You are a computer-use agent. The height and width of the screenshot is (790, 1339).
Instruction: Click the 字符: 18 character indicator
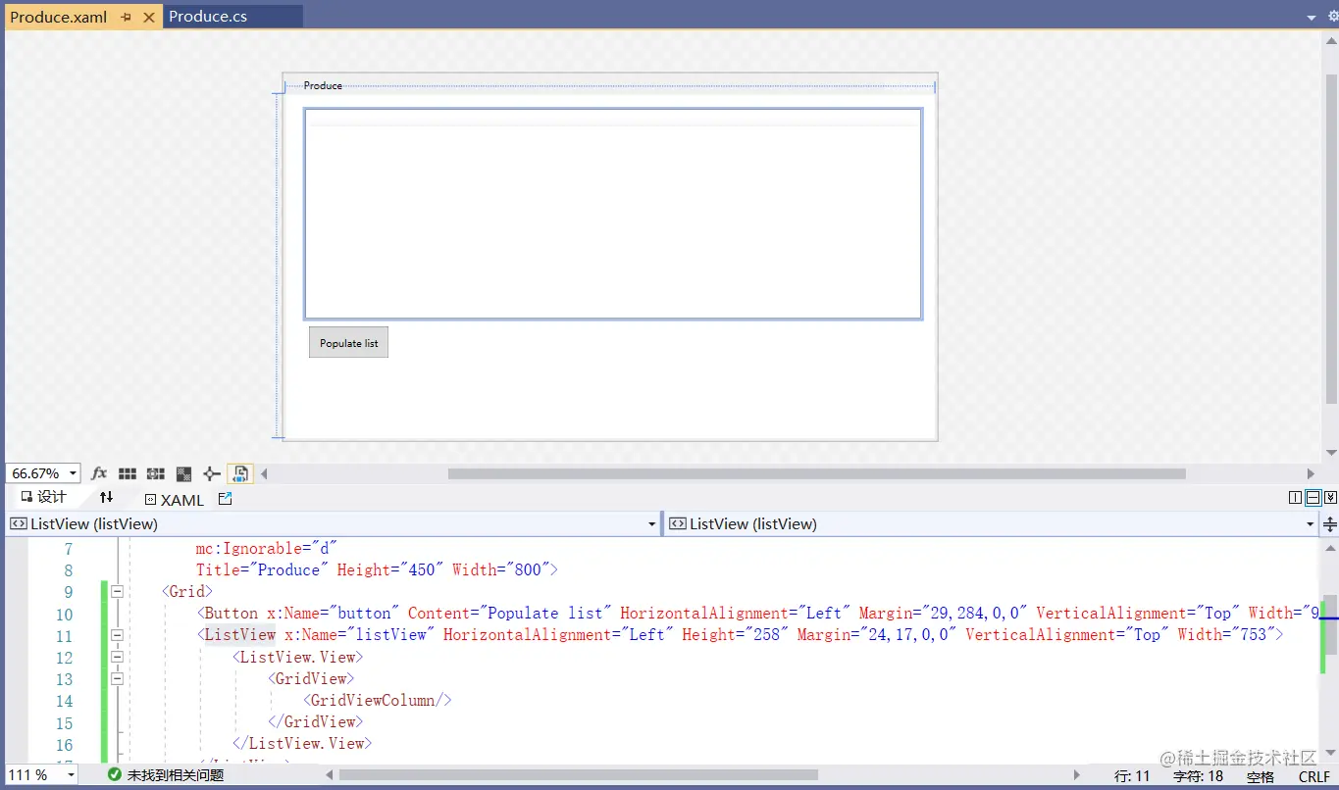pos(1199,776)
